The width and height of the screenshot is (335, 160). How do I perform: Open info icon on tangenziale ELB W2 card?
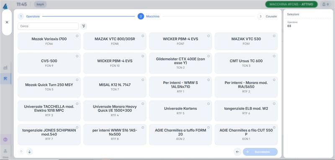[274, 103]
